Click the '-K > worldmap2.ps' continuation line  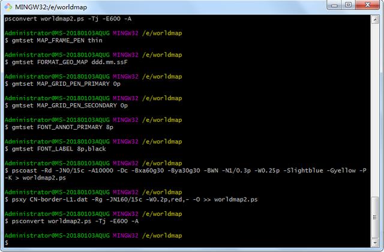[35, 178]
